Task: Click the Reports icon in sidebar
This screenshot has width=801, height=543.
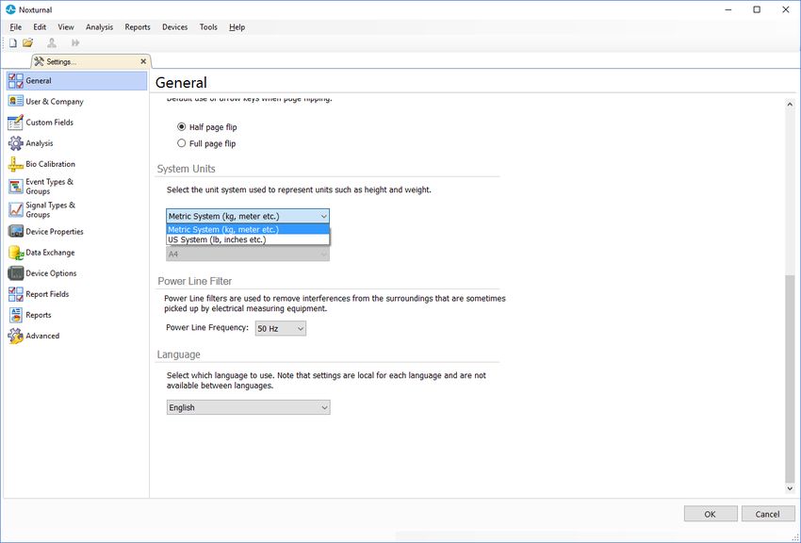Action: pos(16,315)
